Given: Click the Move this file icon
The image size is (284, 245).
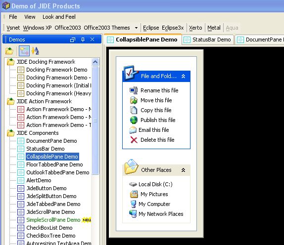Looking at the screenshot, I should (x=134, y=100).
